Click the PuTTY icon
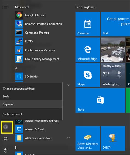This screenshot has height=155, width=130. [x=19, y=41]
